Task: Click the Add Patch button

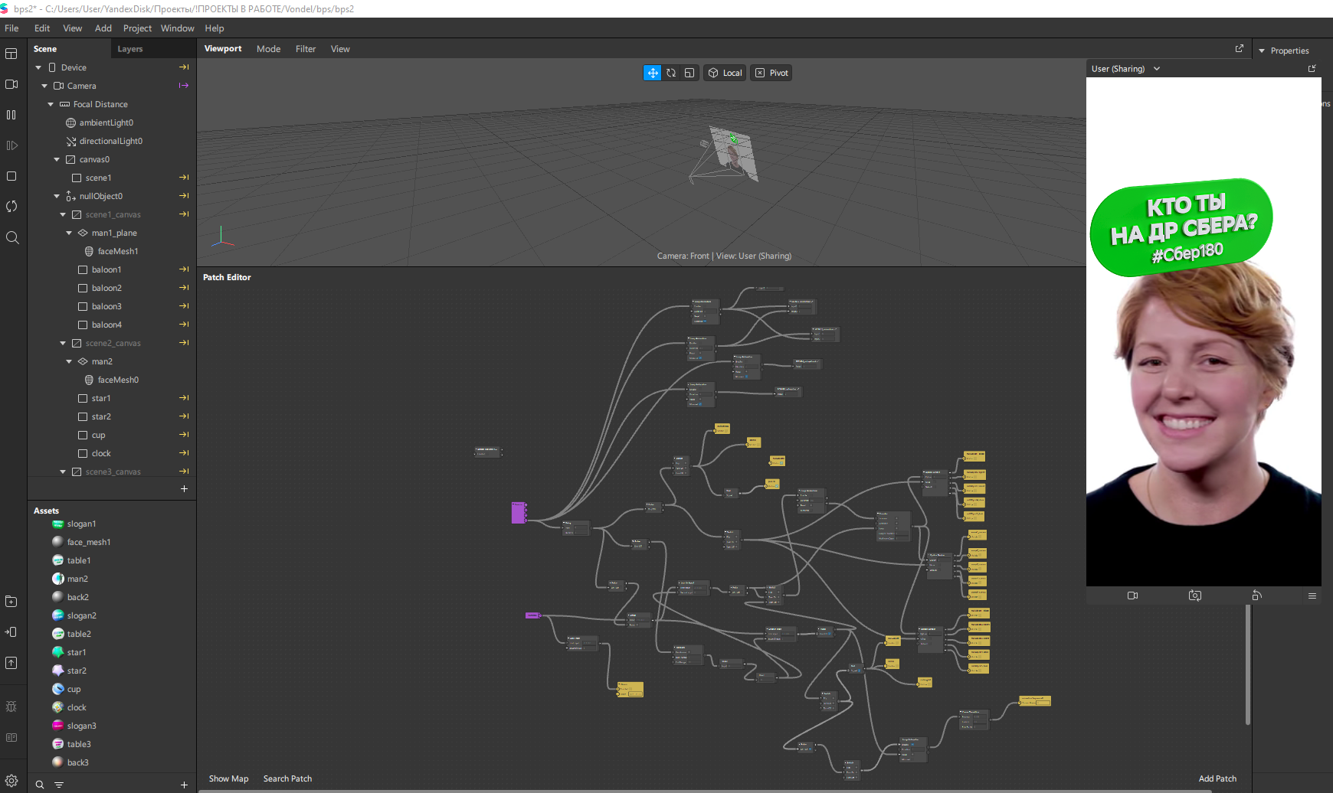Action: tap(1217, 778)
